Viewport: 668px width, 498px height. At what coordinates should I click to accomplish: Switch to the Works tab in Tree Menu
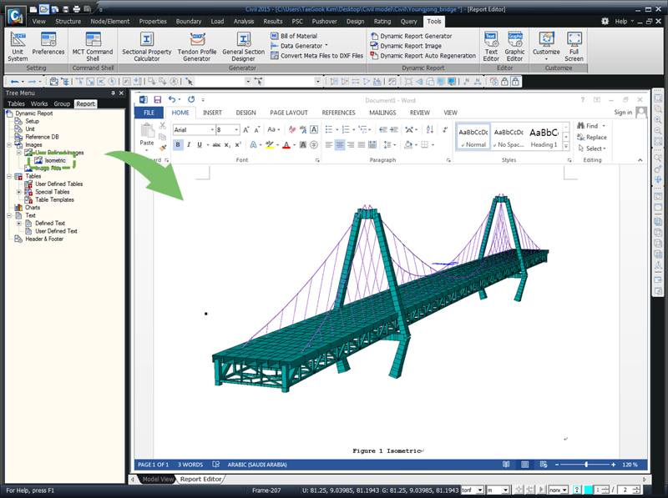coord(39,104)
